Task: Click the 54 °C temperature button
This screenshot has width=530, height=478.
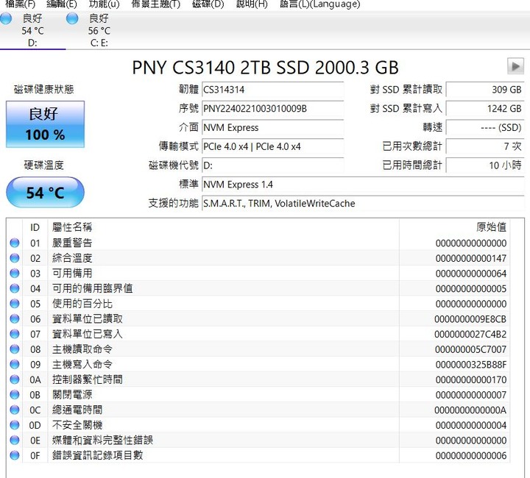Action: coord(46,193)
